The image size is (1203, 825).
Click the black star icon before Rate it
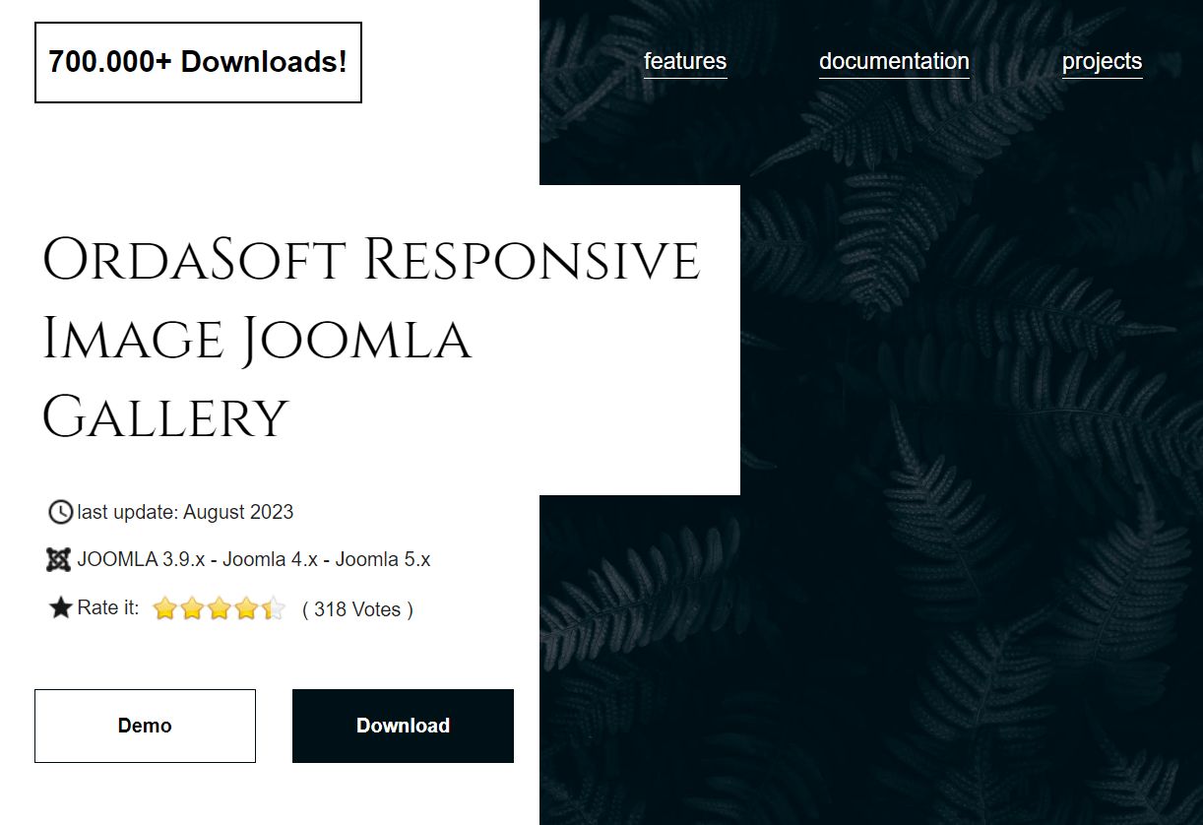pos(60,607)
